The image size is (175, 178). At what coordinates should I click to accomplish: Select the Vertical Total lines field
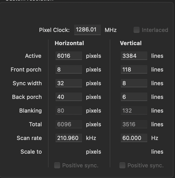click(134, 124)
